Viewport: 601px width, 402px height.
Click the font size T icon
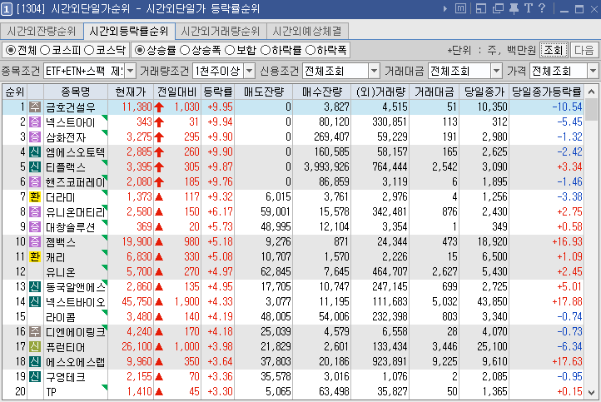pos(529,8)
